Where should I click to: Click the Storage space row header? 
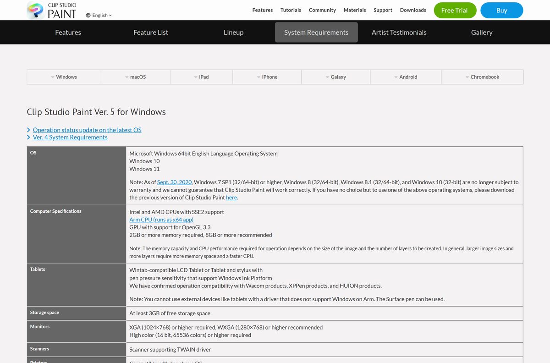click(77, 313)
